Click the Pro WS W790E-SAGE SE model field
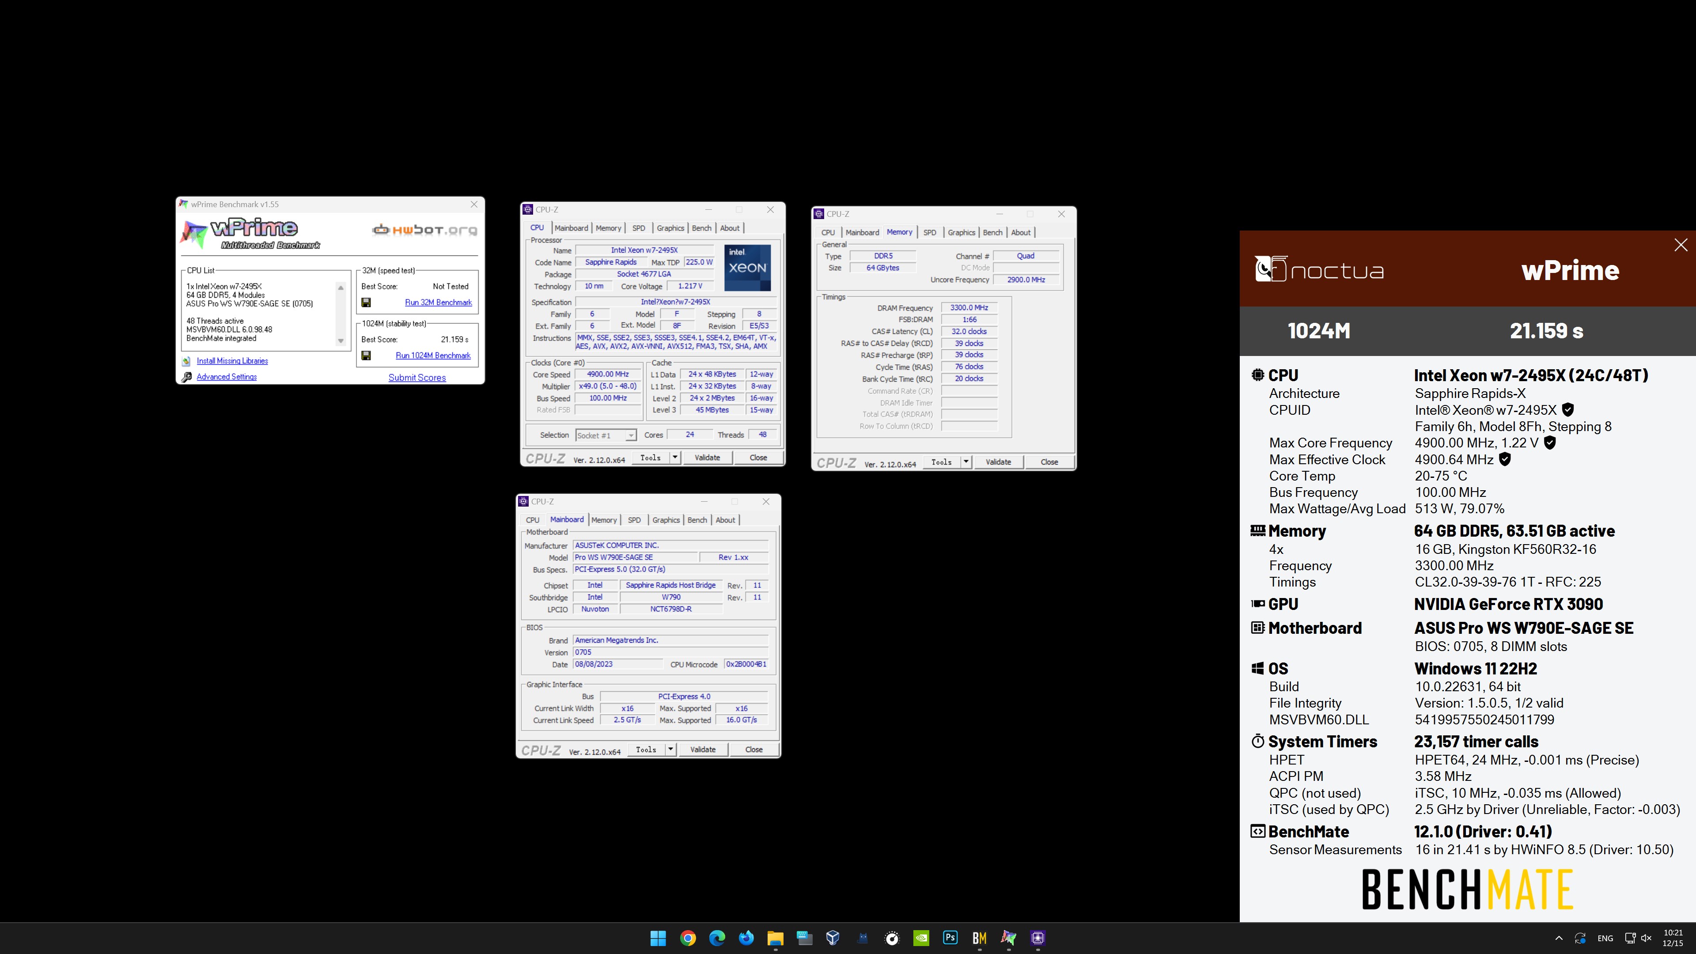Image resolution: width=1696 pixels, height=954 pixels. pyautogui.click(x=635, y=558)
